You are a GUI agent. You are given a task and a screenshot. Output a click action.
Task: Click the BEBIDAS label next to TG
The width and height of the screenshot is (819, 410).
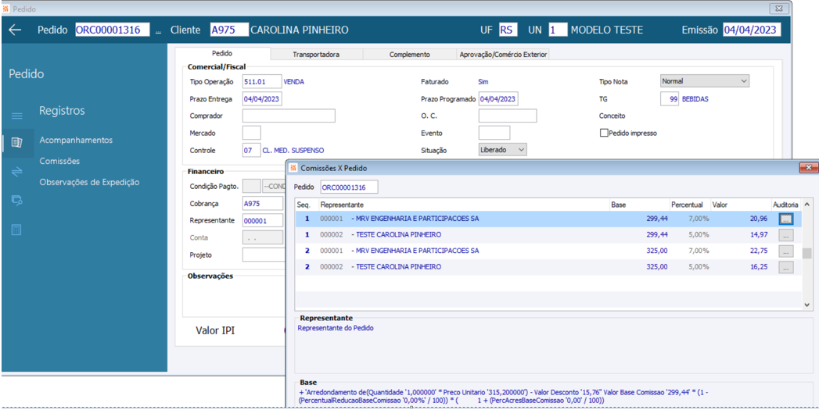click(x=695, y=99)
